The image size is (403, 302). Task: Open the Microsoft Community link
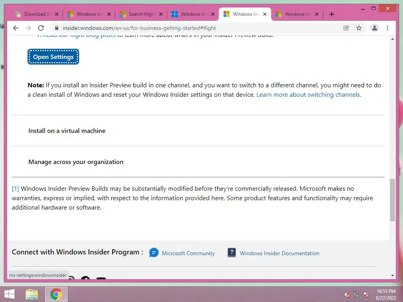[x=188, y=253]
